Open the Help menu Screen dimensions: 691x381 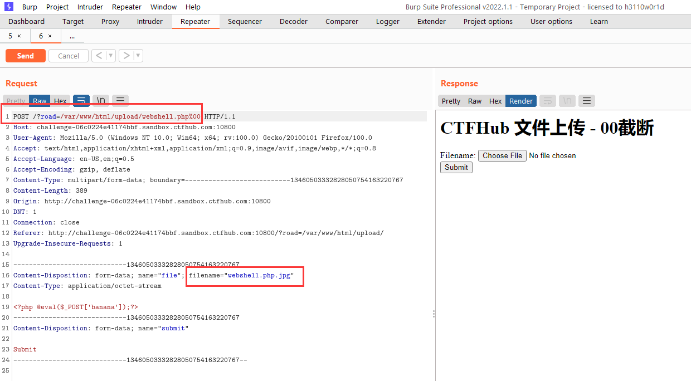pyautogui.click(x=193, y=7)
